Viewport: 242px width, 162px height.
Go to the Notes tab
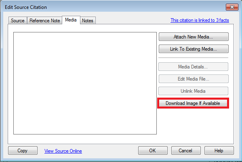click(88, 21)
